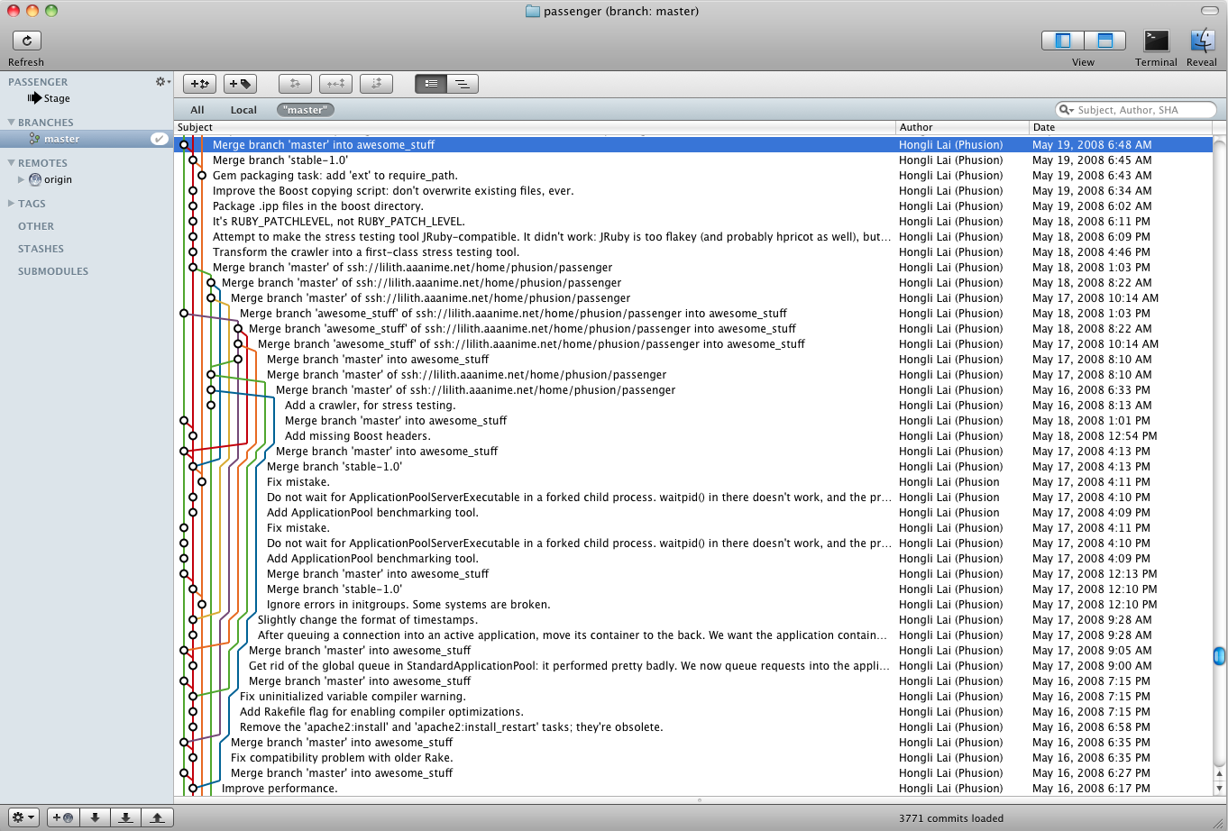
Task: Switch to the tree history view
Action: pyautogui.click(x=462, y=84)
